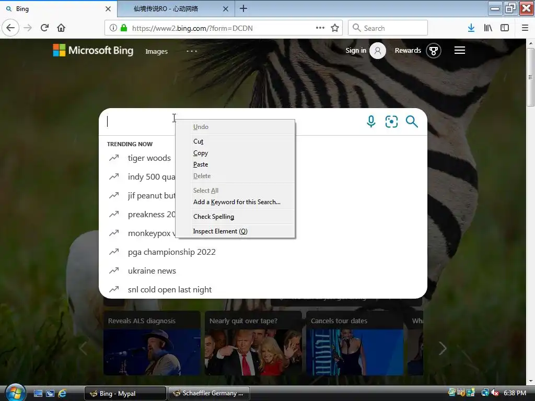This screenshot has width=535, height=401.
Task: Click Show Desktop quick launch icon
Action: [38, 393]
